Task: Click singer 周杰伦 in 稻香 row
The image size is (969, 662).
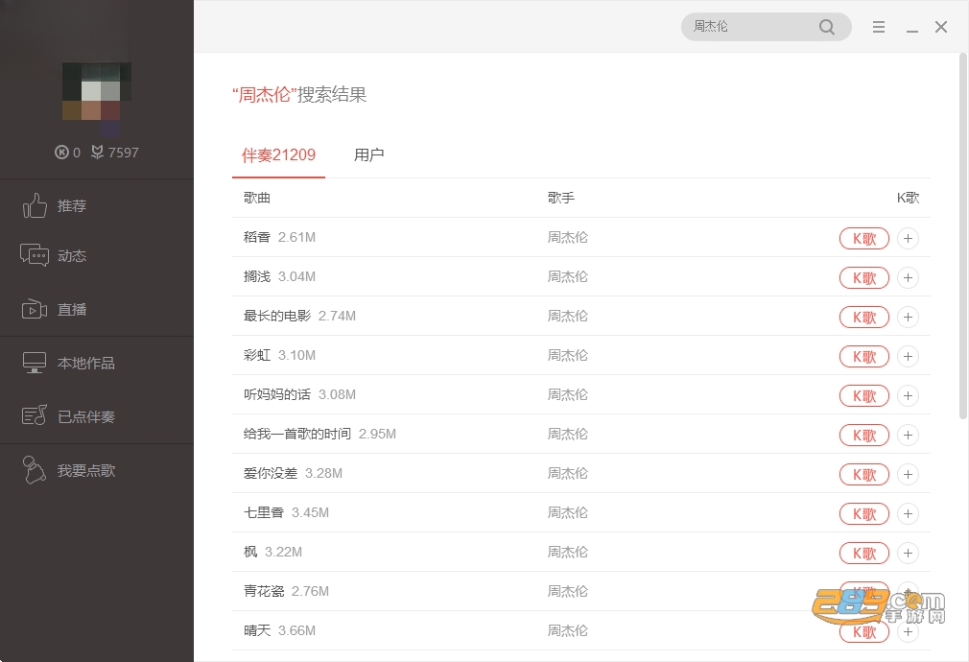Action: click(568, 237)
